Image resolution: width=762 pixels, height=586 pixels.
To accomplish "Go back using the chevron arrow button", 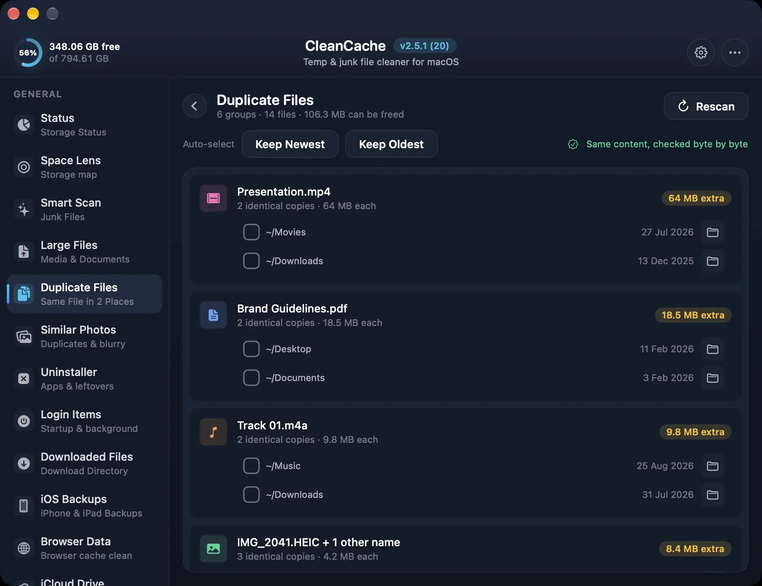I will 195,106.
